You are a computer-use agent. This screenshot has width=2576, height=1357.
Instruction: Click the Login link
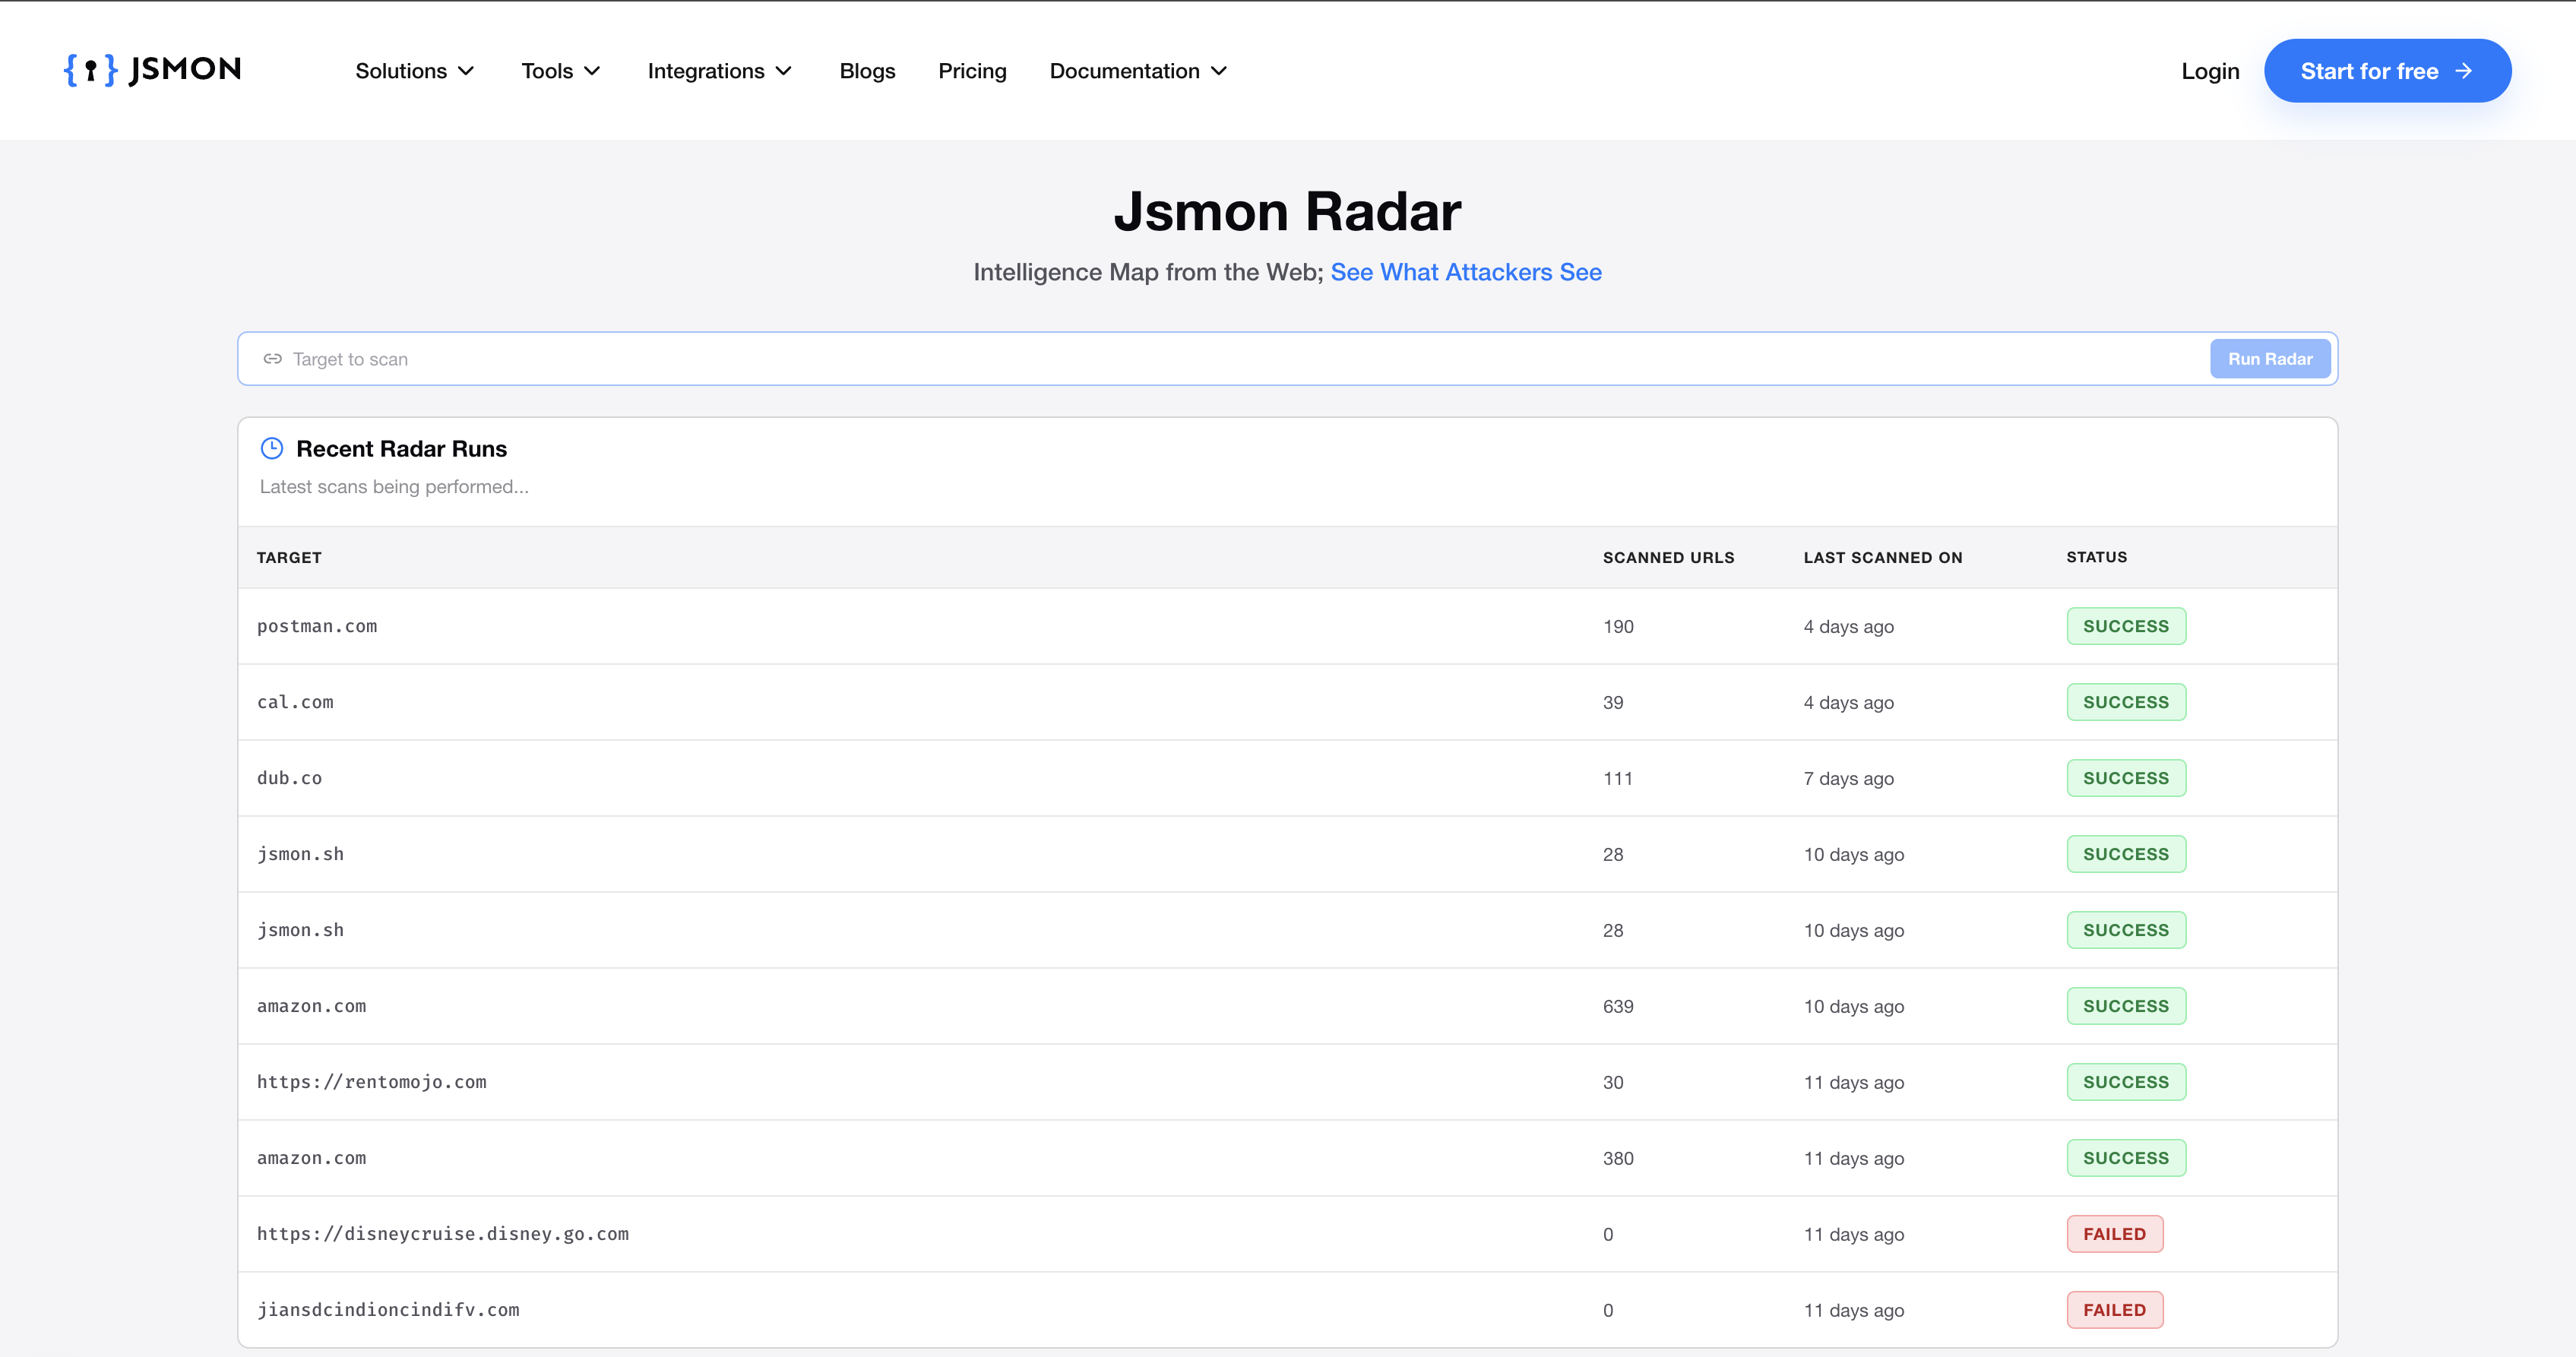(x=2210, y=71)
